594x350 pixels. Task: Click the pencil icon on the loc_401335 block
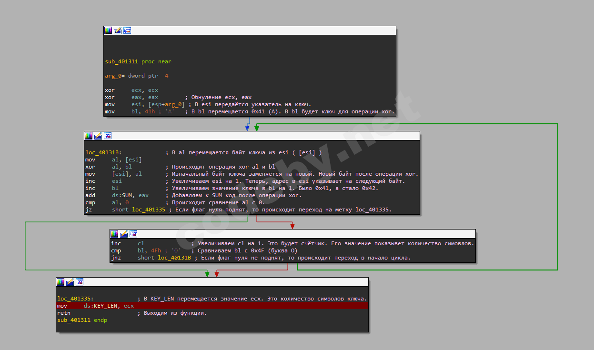(70, 282)
